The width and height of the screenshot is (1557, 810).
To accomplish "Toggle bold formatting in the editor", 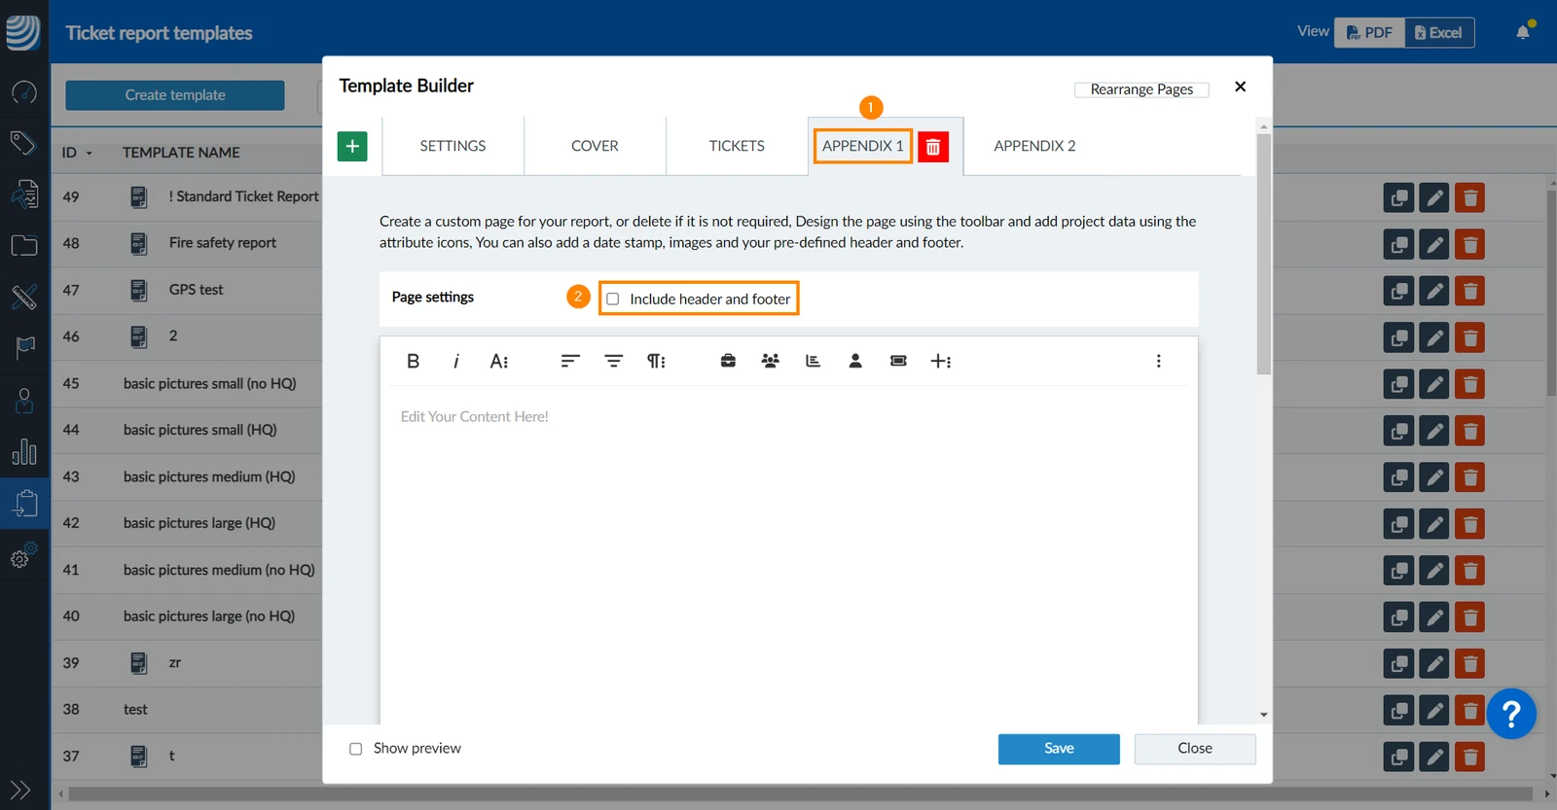I will coord(413,361).
